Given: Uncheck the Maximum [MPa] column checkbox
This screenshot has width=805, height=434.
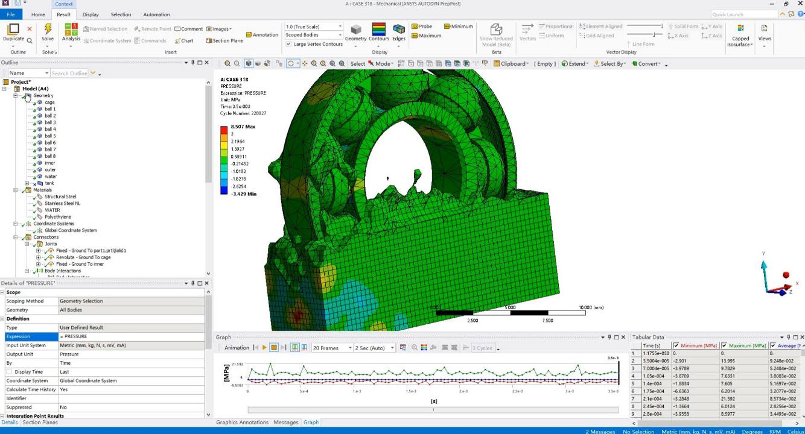Looking at the screenshot, I should click(x=724, y=346).
